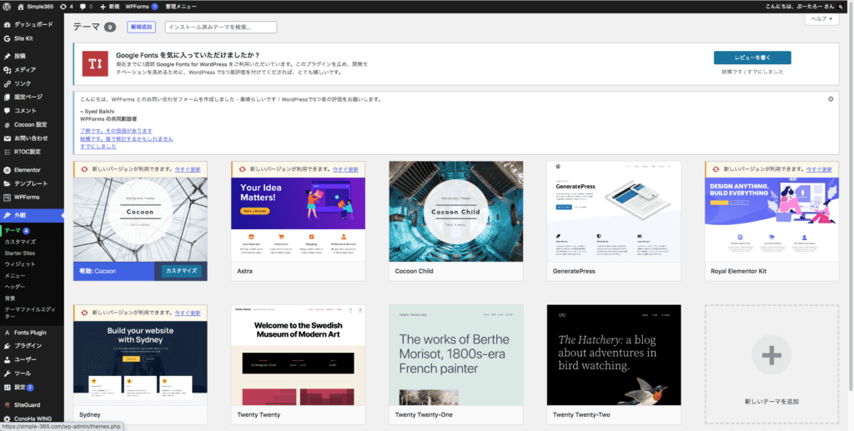The height and width of the screenshot is (431, 854).
Task: Open ヘッダー submenu item
Action: [15, 287]
